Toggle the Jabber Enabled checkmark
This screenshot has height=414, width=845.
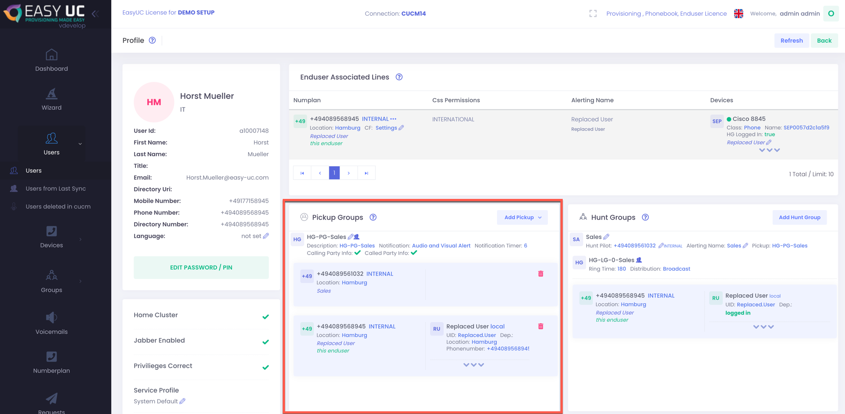point(266,342)
